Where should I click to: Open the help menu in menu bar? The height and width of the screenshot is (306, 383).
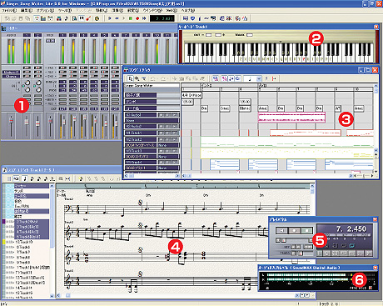[x=188, y=10]
